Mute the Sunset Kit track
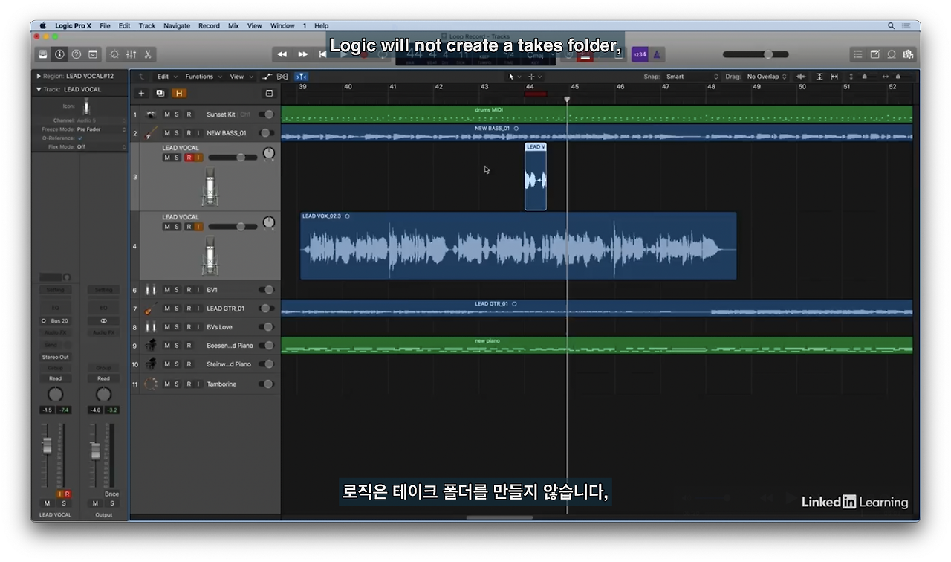Viewport: 951px width, 562px height. tap(167, 114)
